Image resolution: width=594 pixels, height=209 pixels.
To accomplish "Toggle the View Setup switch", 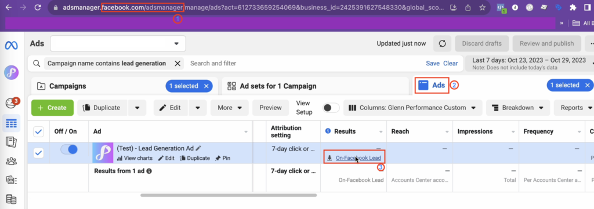I will tap(331, 108).
